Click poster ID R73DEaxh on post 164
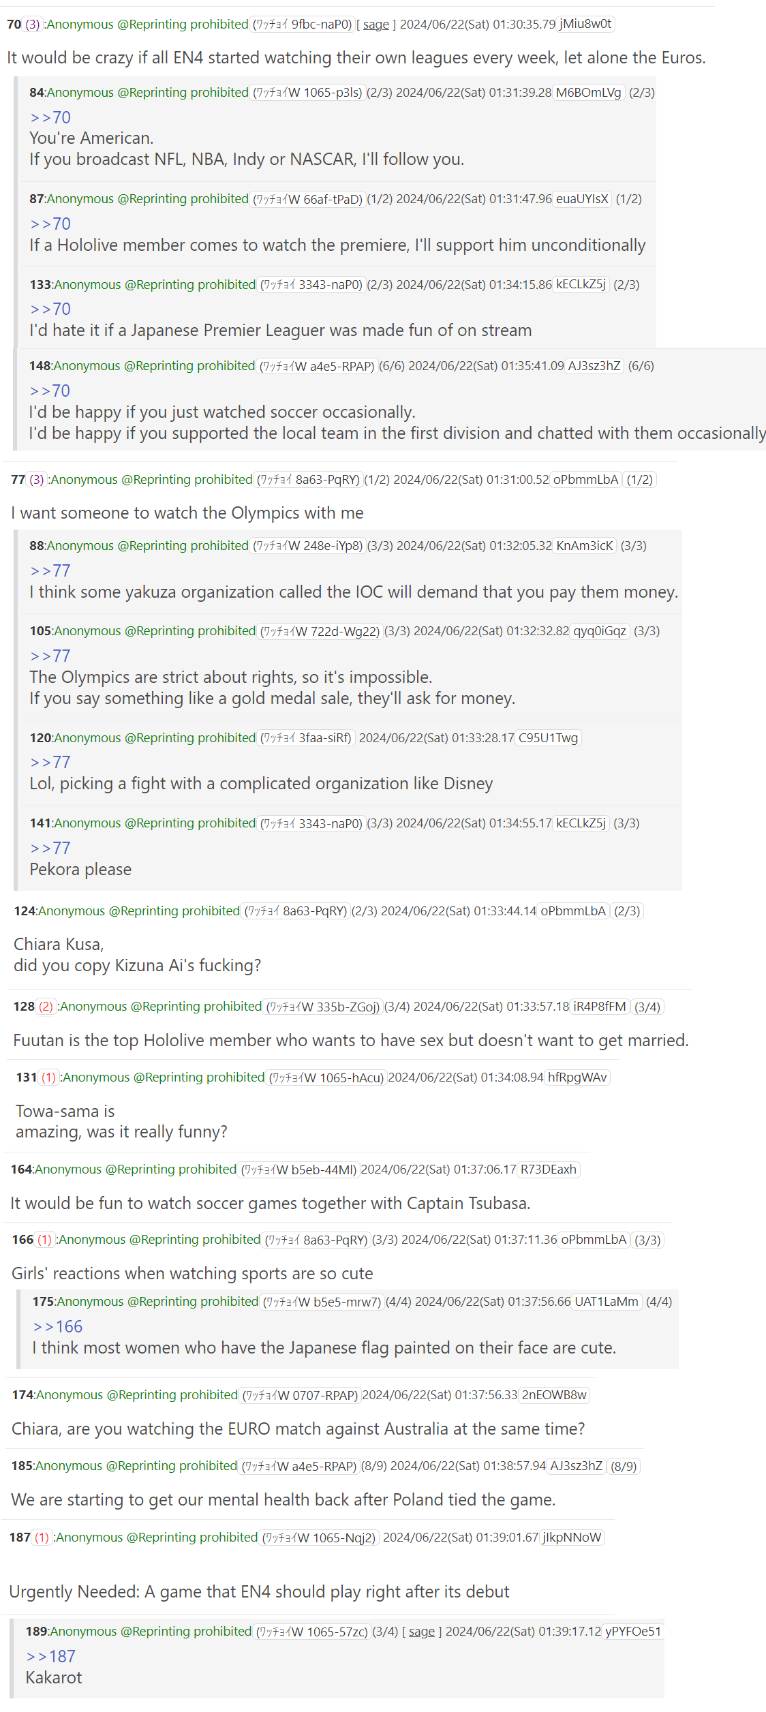The image size is (766, 1712). [x=549, y=1170]
